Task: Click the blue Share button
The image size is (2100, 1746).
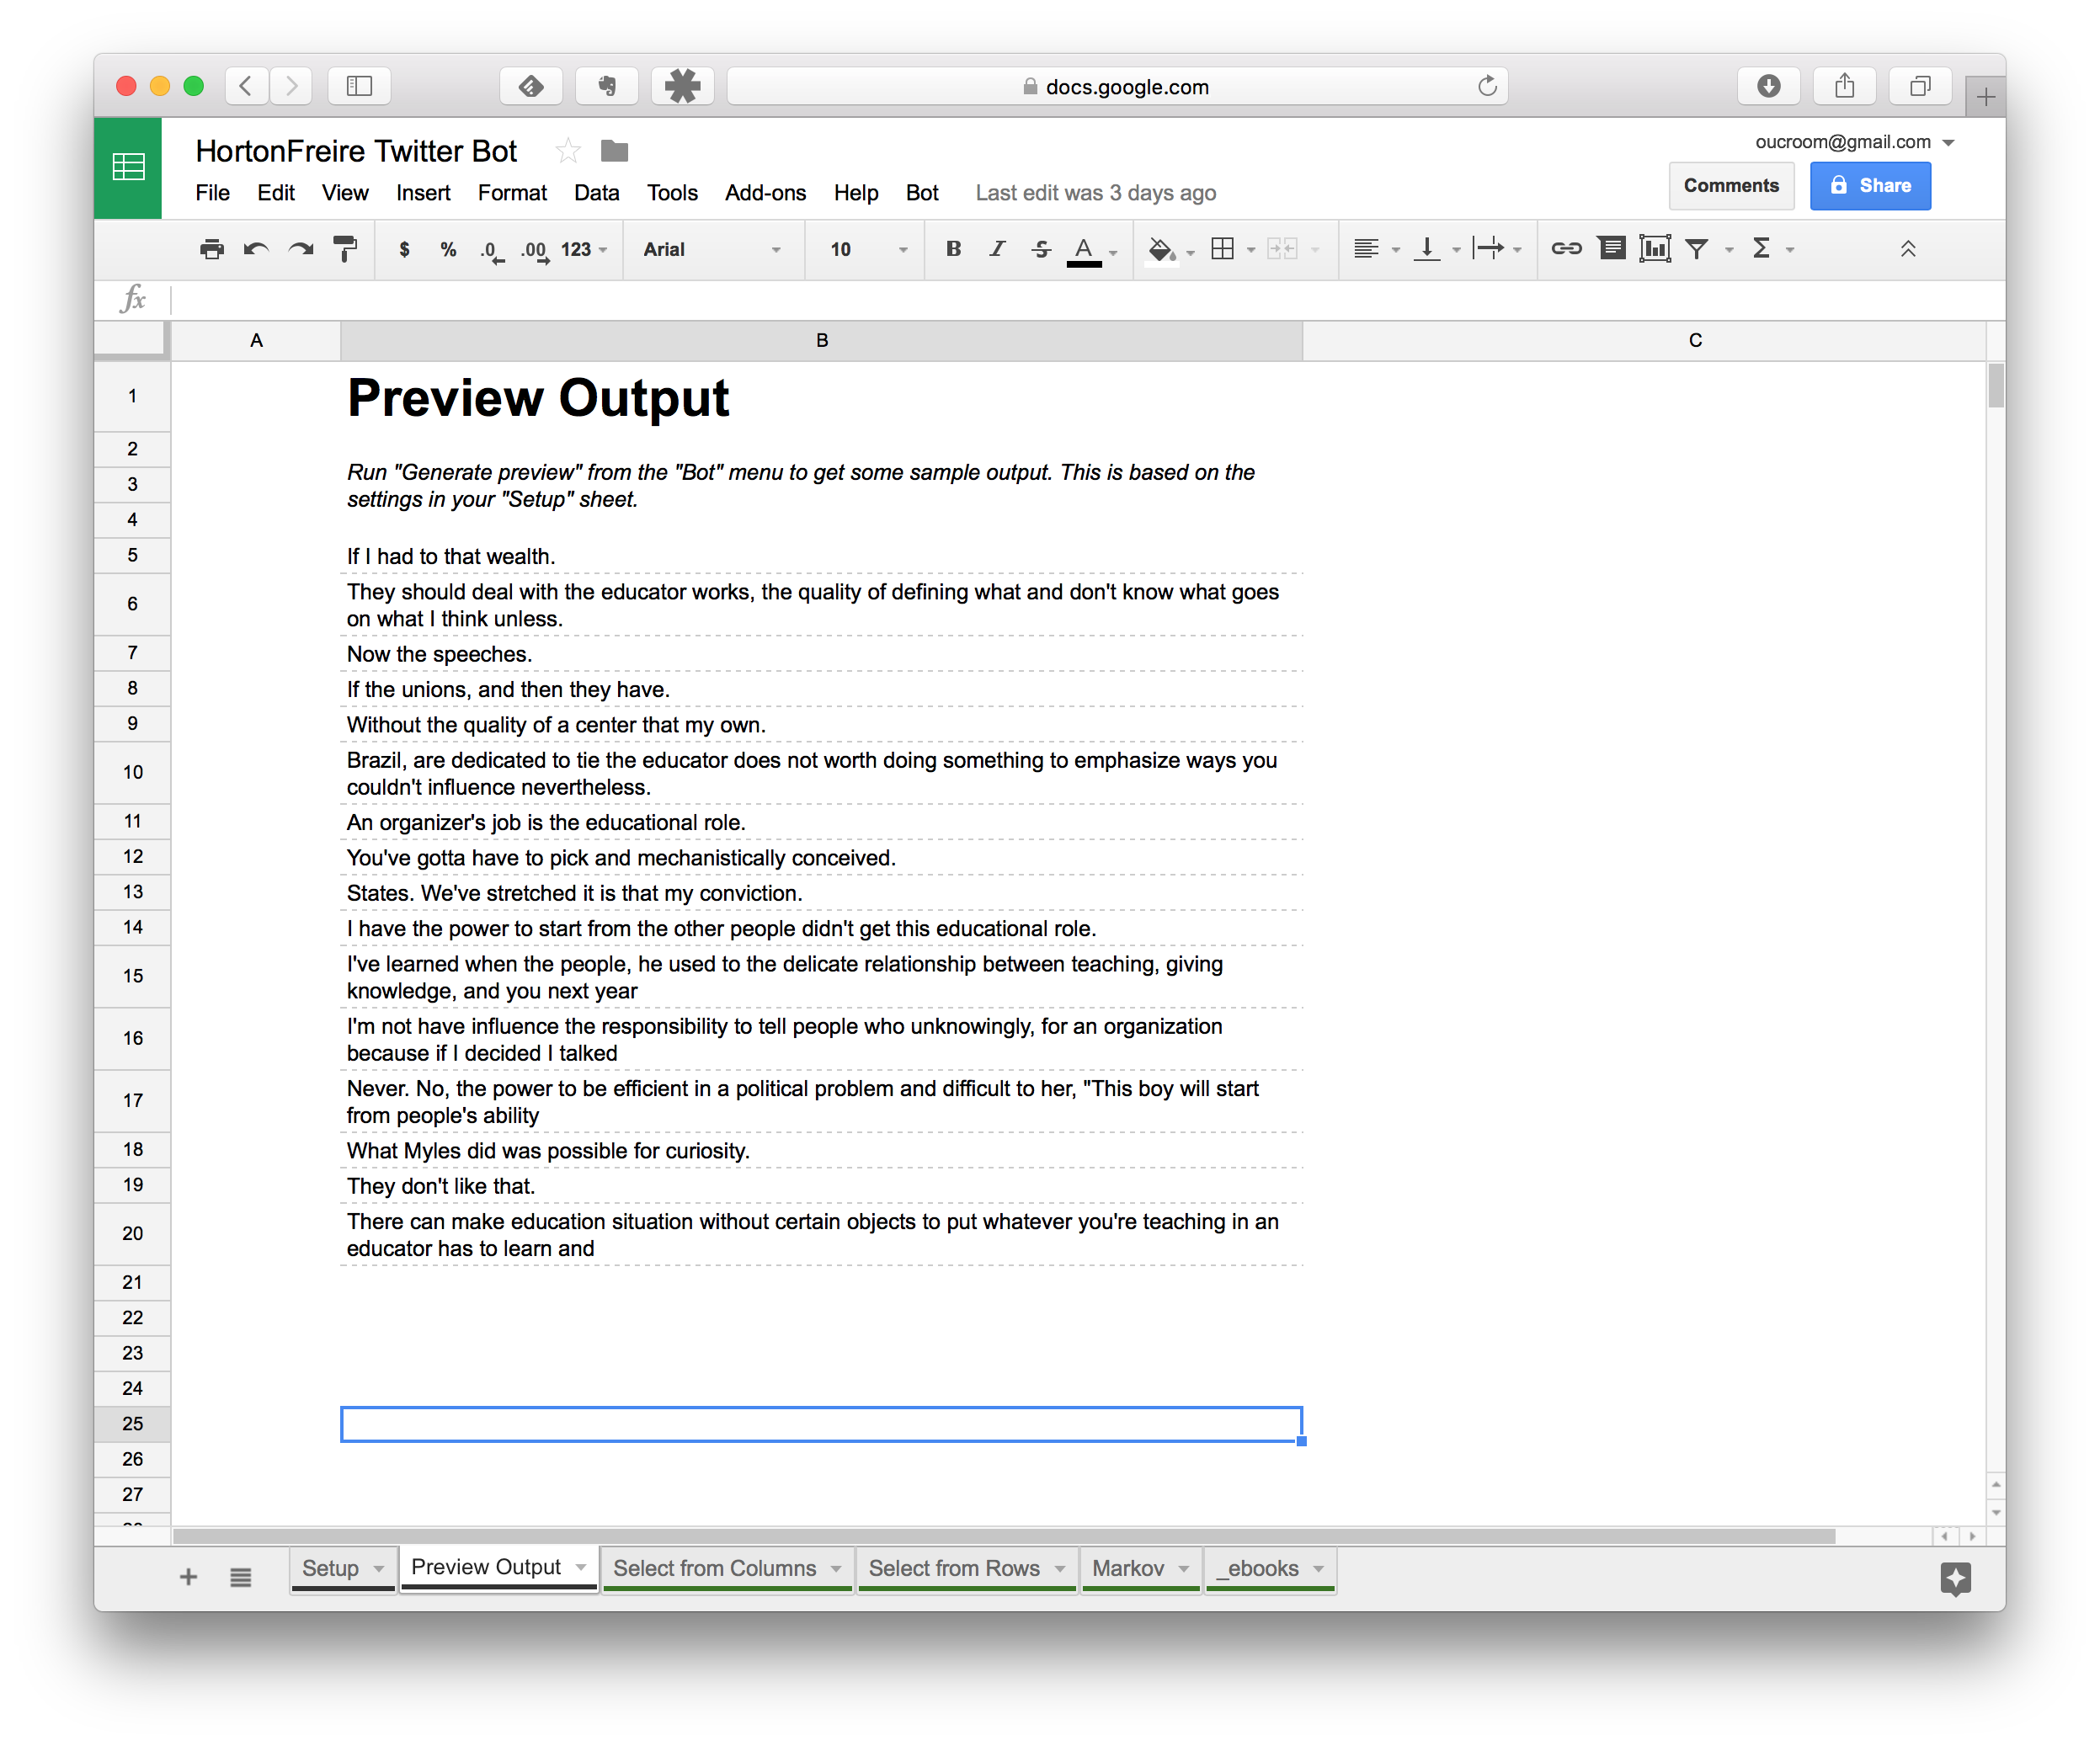Action: click(1870, 186)
